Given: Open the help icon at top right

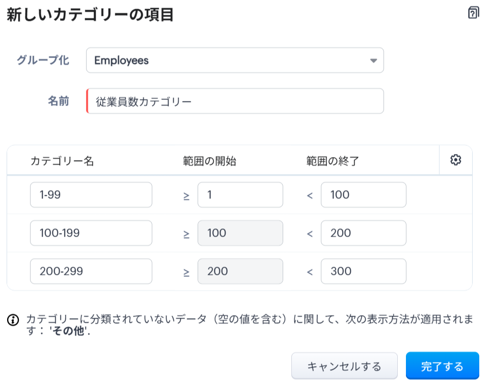Looking at the screenshot, I should click(473, 13).
